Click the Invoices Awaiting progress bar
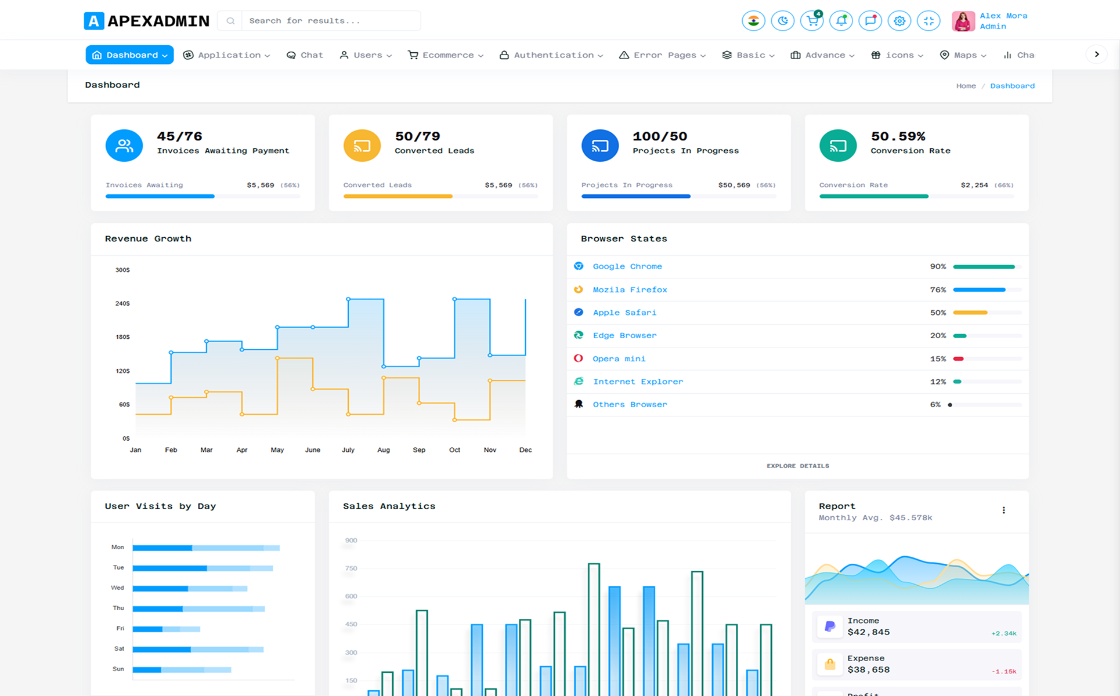This screenshot has height=696, width=1120. click(x=203, y=197)
